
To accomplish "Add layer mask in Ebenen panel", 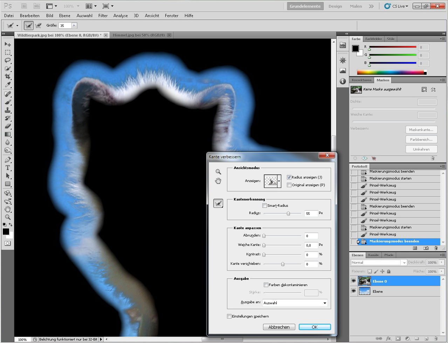I will coord(398,338).
